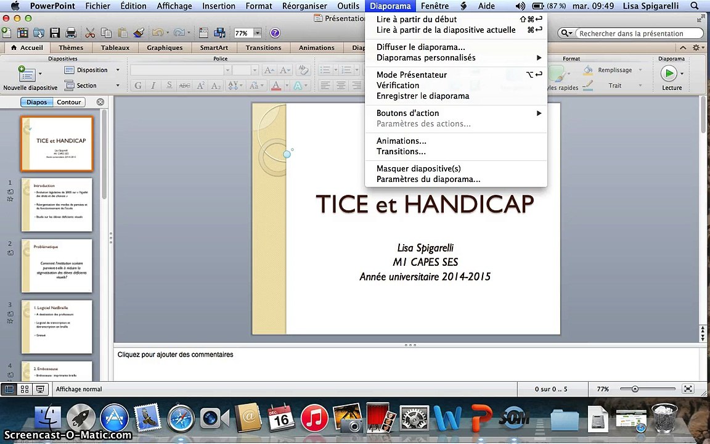Select the Diapos pane toggle
The width and height of the screenshot is (710, 444).
point(37,102)
